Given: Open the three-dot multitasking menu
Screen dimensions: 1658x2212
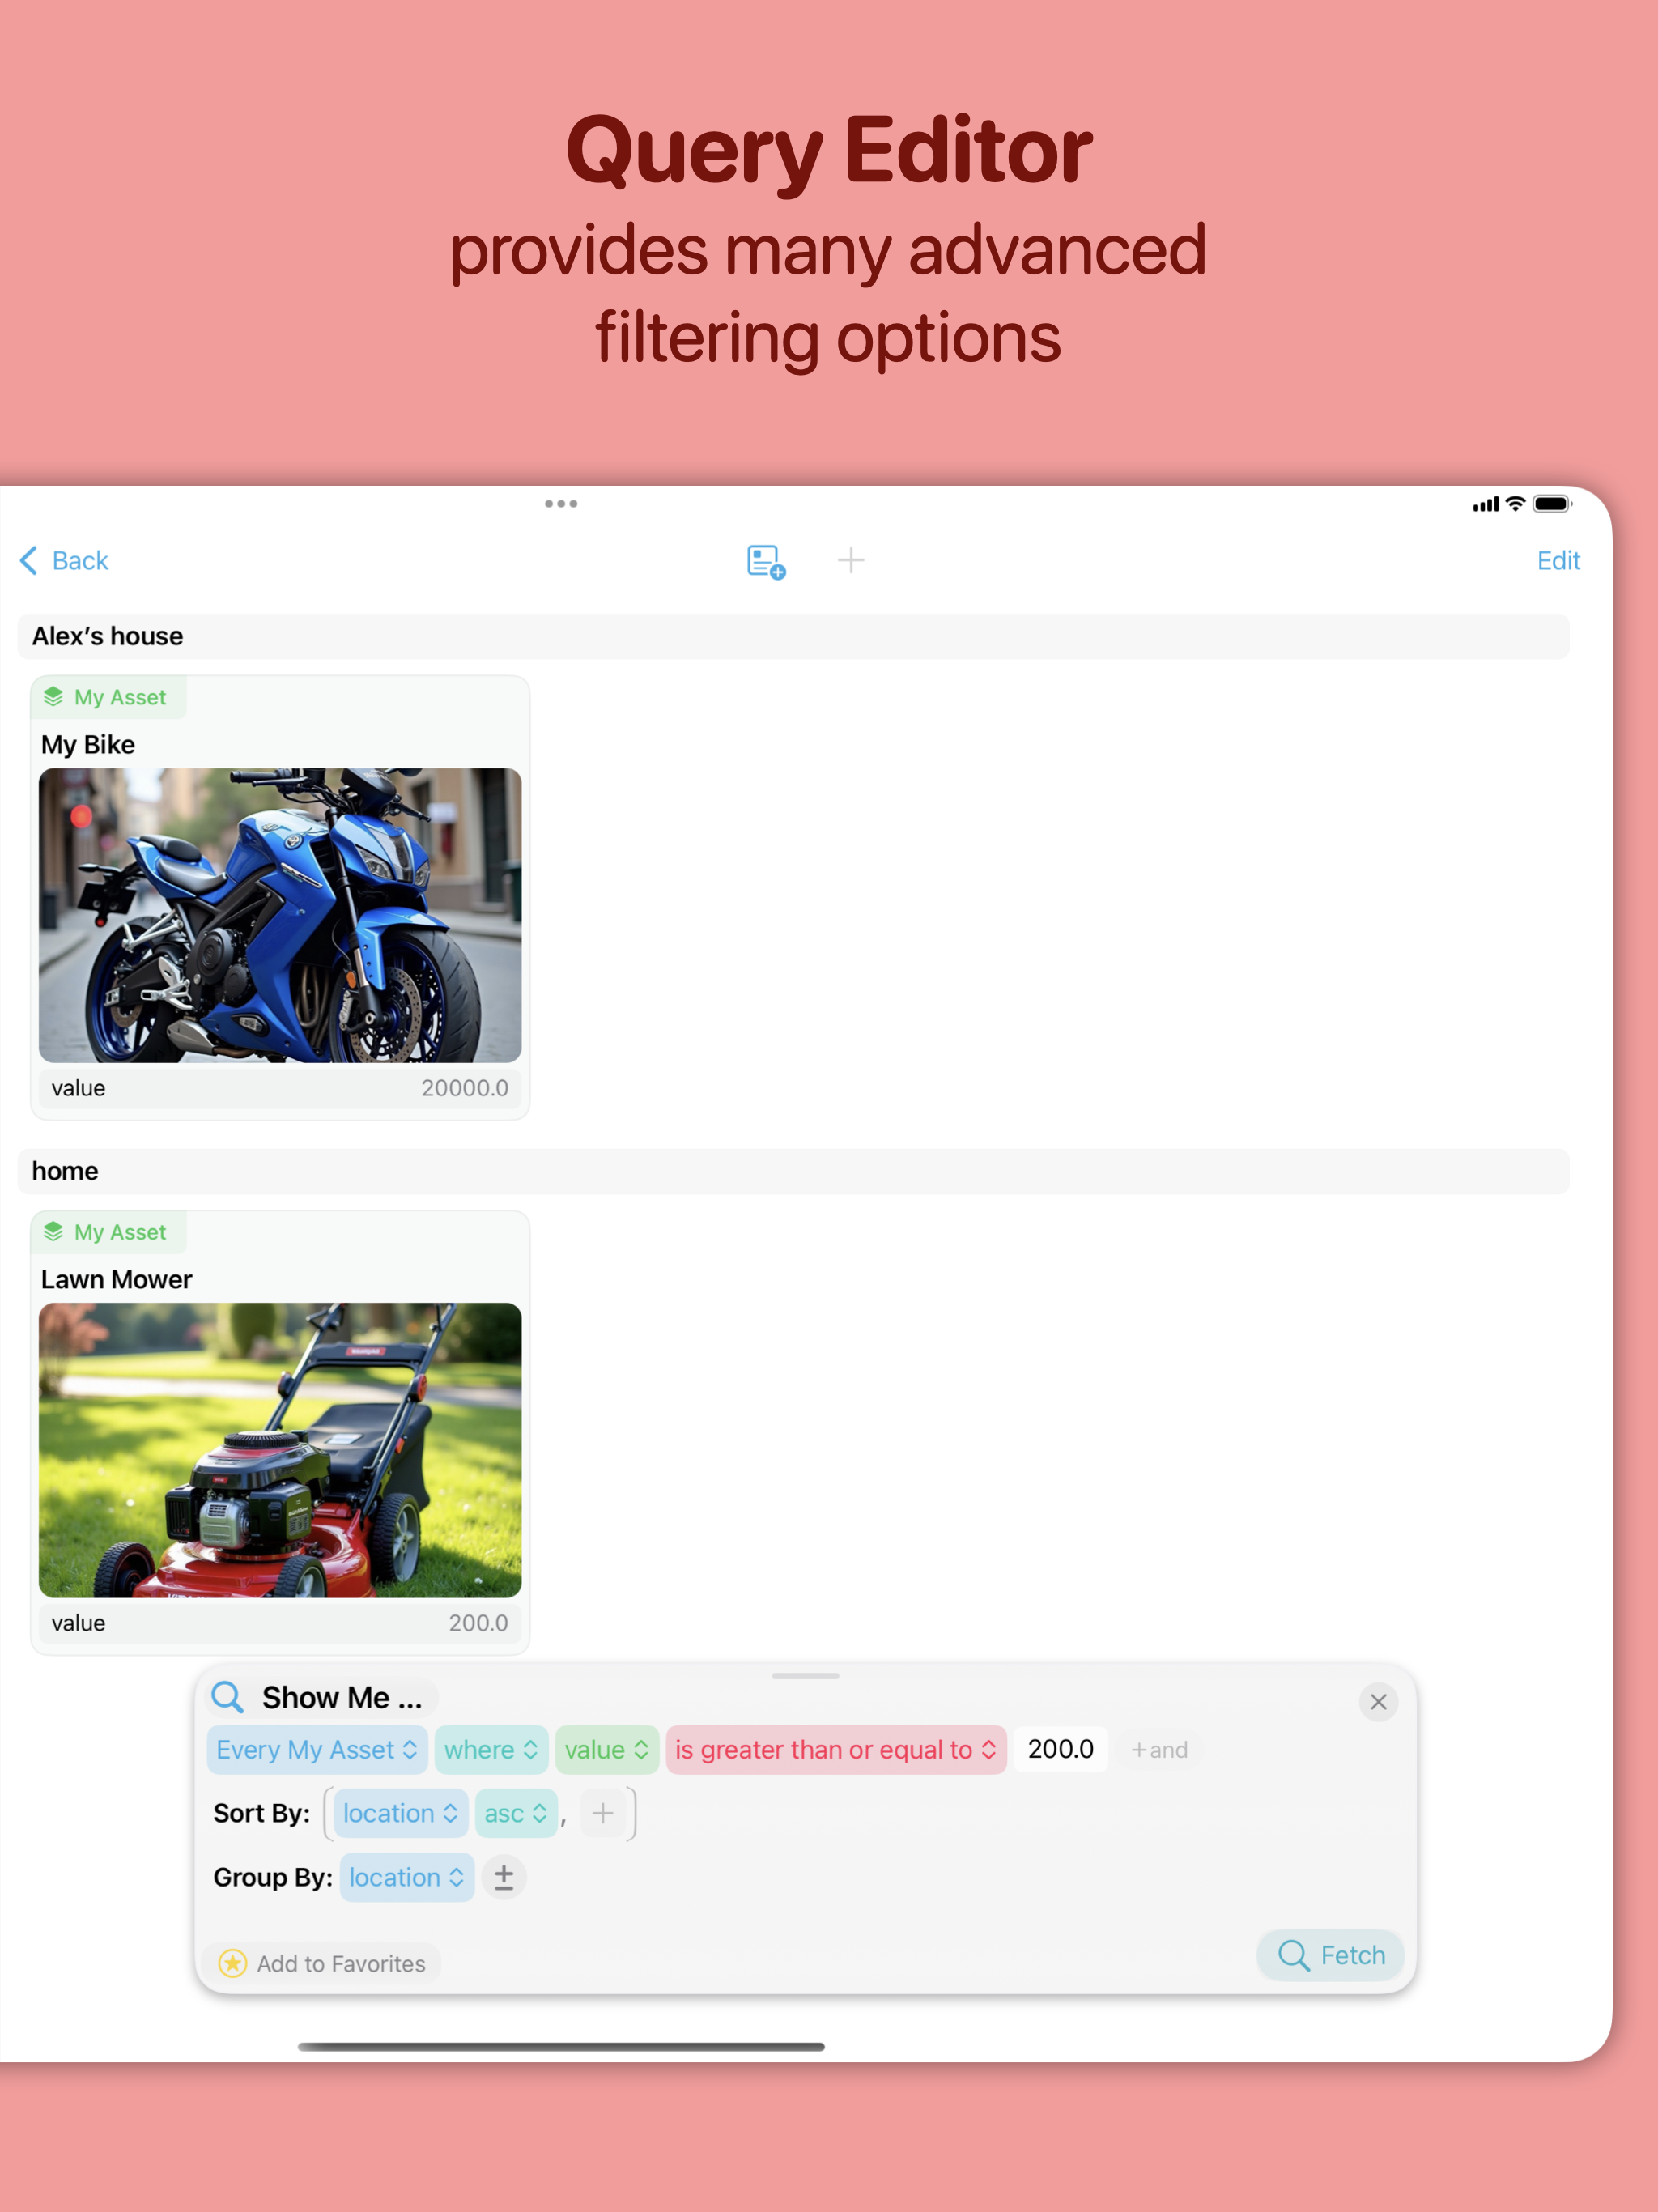Looking at the screenshot, I should tap(561, 504).
